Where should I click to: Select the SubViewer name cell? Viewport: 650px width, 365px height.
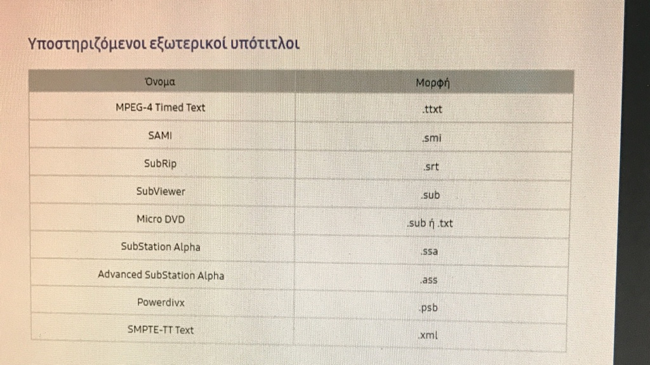point(161,191)
